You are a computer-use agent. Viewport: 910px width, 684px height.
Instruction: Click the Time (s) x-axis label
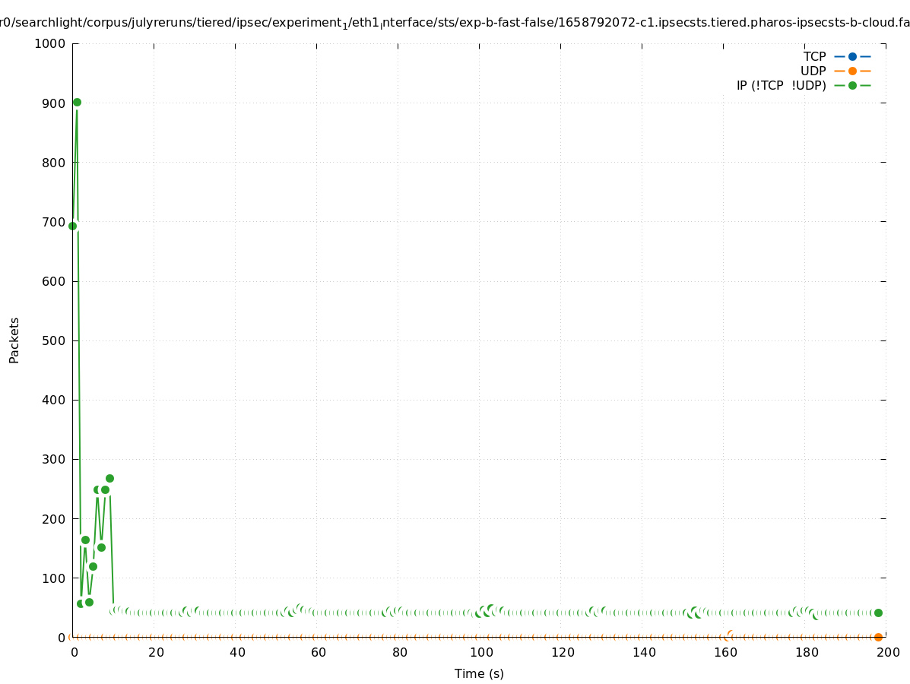pyautogui.click(x=479, y=673)
